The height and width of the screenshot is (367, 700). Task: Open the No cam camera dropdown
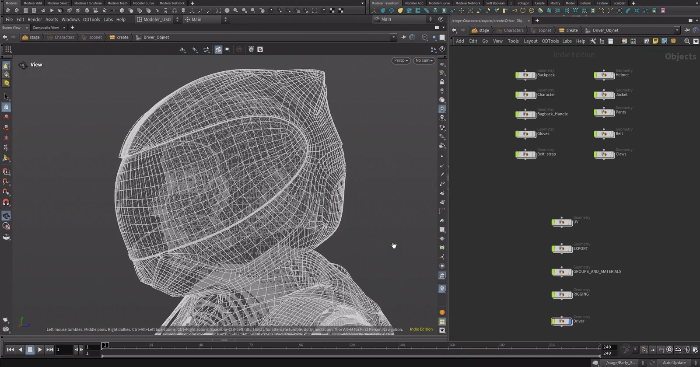click(424, 60)
